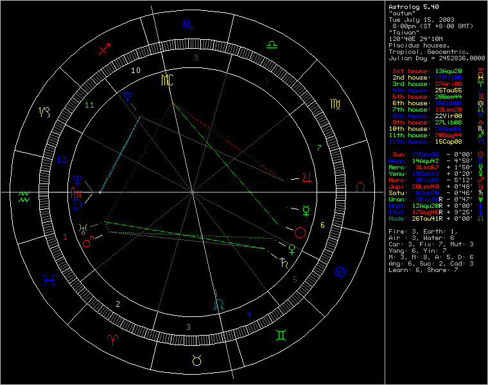Click the yellow Saturn symbol in chart
The image size is (488, 385).
pyautogui.click(x=284, y=263)
